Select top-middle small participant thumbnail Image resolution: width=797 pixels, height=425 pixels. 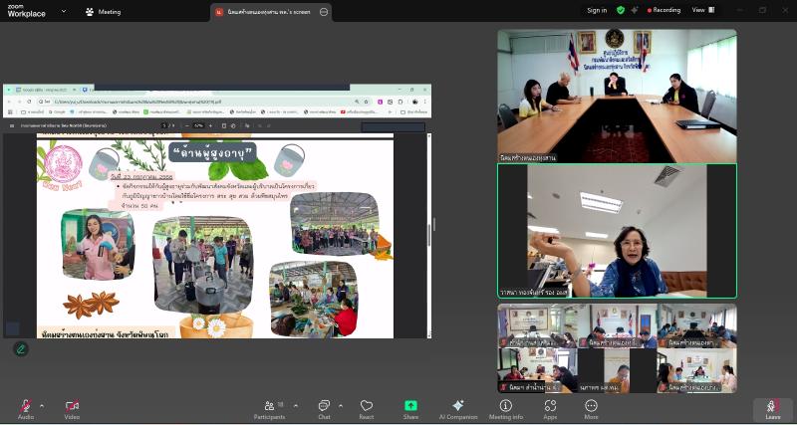617,326
